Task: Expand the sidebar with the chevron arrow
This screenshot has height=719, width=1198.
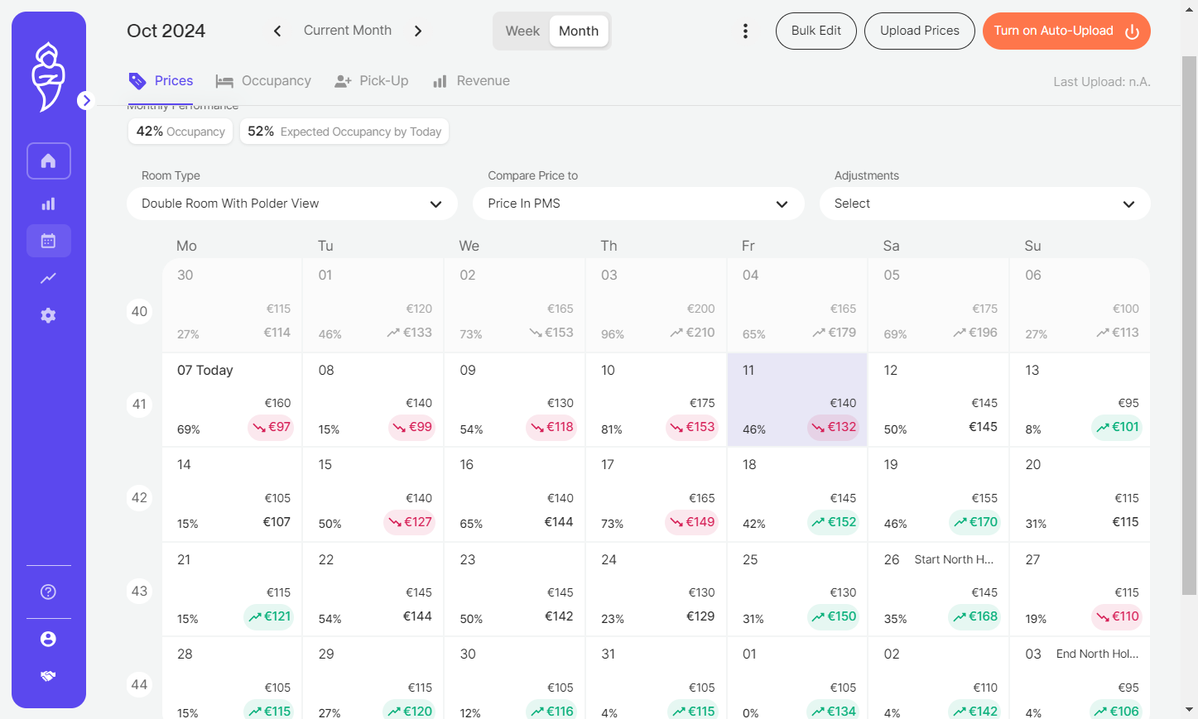Action: 85,100
